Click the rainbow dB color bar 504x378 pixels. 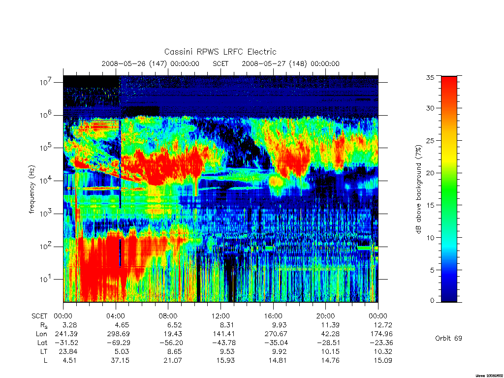point(449,189)
